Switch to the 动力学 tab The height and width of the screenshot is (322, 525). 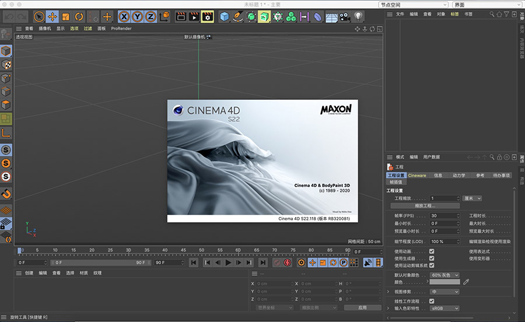pyautogui.click(x=459, y=176)
